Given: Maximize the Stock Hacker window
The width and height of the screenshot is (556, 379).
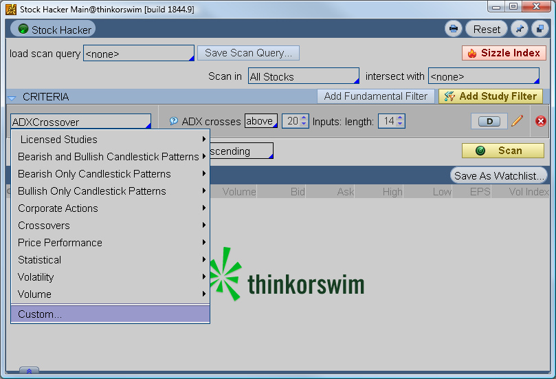Looking at the screenshot, I should pyautogui.click(x=513, y=7).
